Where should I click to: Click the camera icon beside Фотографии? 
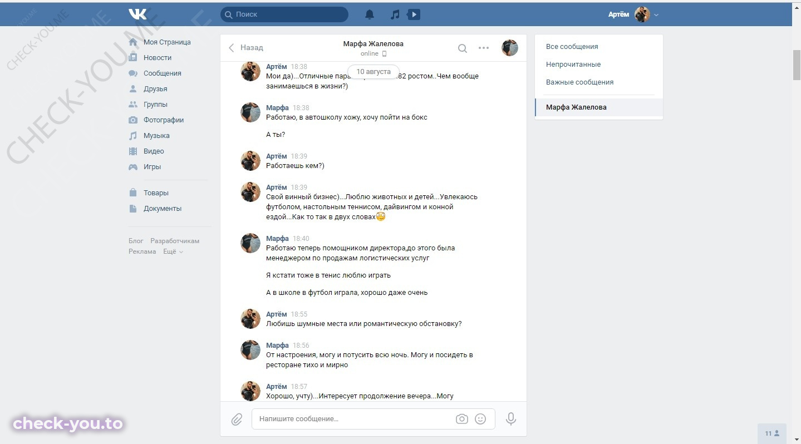133,120
